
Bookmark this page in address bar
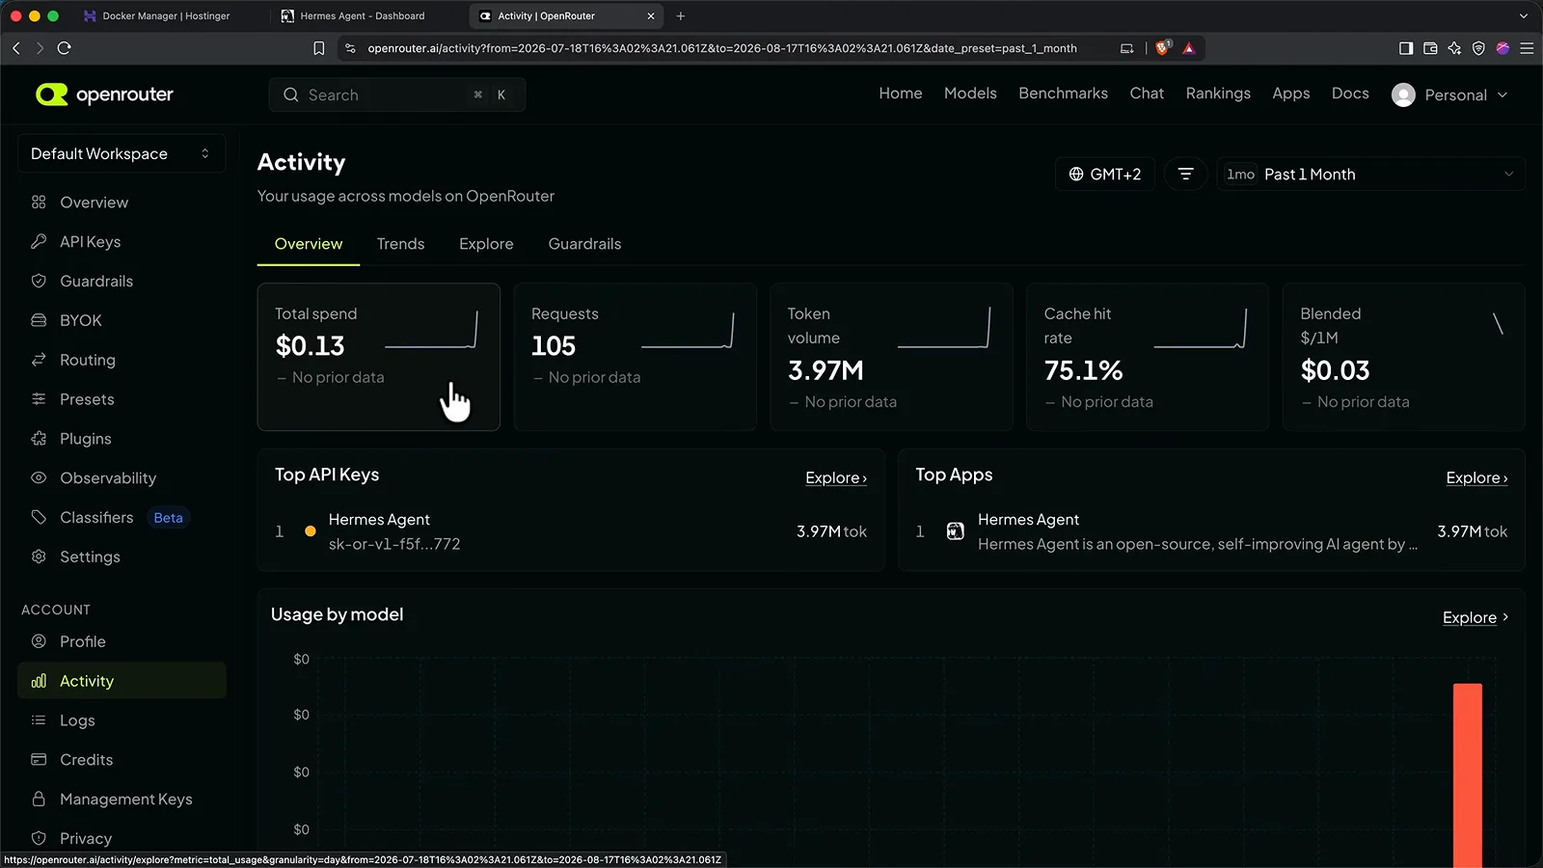tap(319, 48)
